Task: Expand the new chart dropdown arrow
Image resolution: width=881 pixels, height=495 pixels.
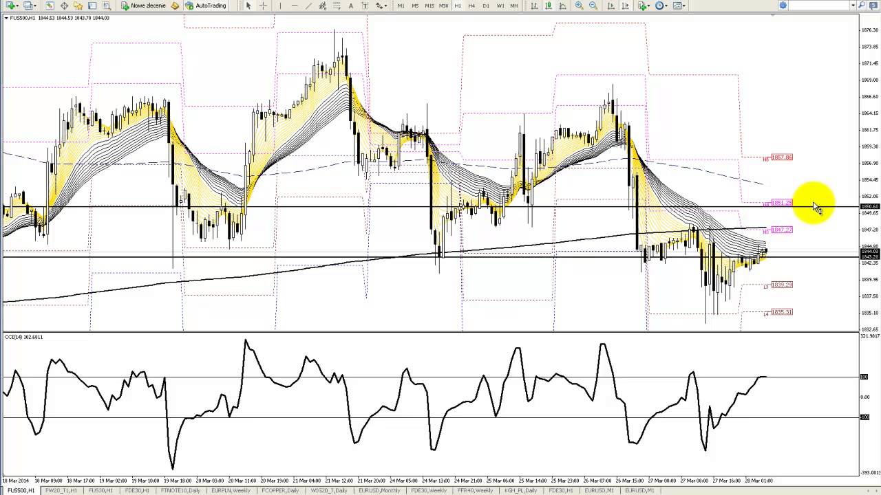Action: [17, 5]
